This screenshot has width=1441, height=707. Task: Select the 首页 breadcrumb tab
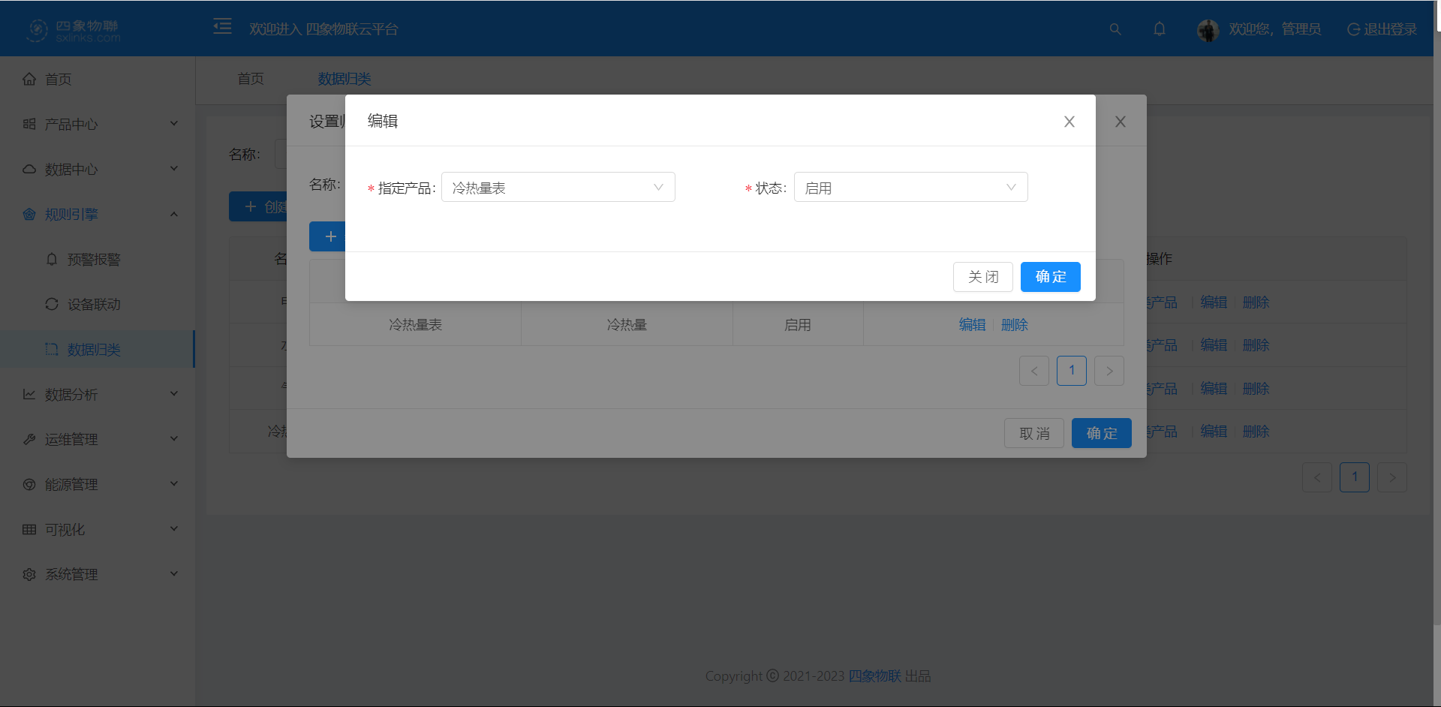point(250,79)
